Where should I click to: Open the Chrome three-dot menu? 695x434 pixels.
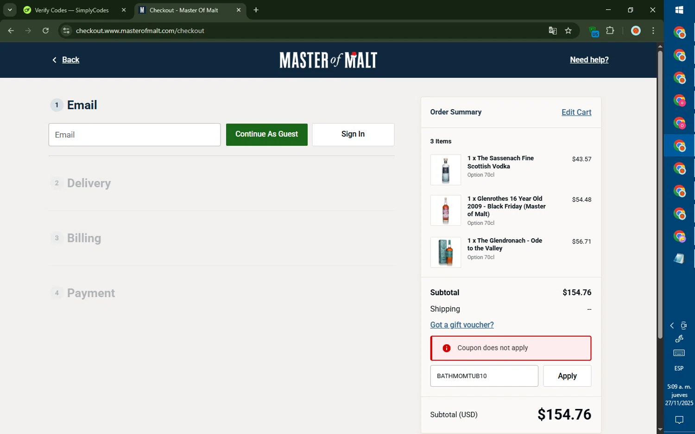[653, 31]
